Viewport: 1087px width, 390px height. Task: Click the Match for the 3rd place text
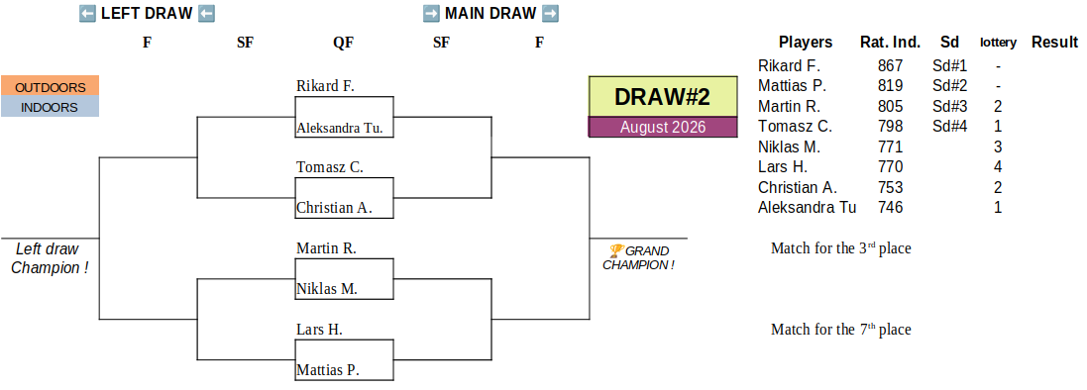point(841,248)
